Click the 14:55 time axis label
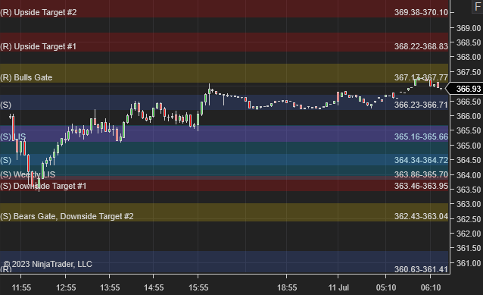The width and height of the screenshot is (483, 295). tap(154, 287)
